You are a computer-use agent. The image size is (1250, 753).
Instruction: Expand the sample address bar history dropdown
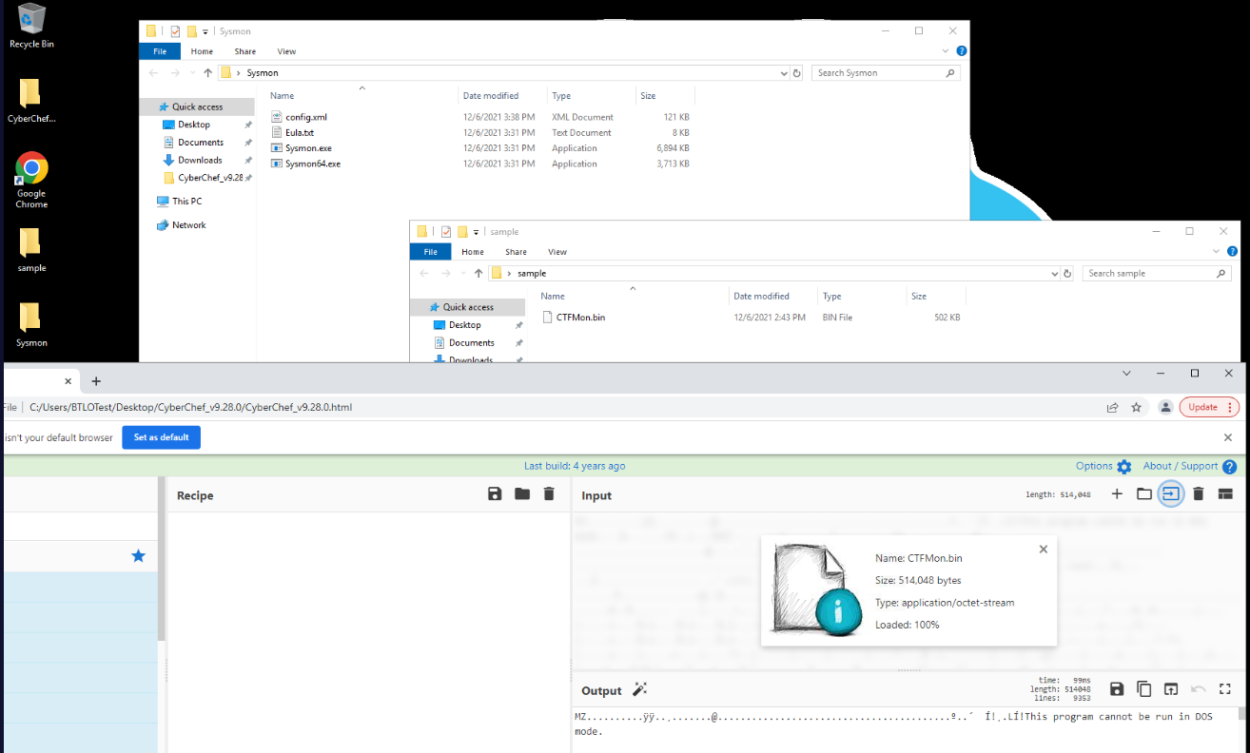point(1055,273)
